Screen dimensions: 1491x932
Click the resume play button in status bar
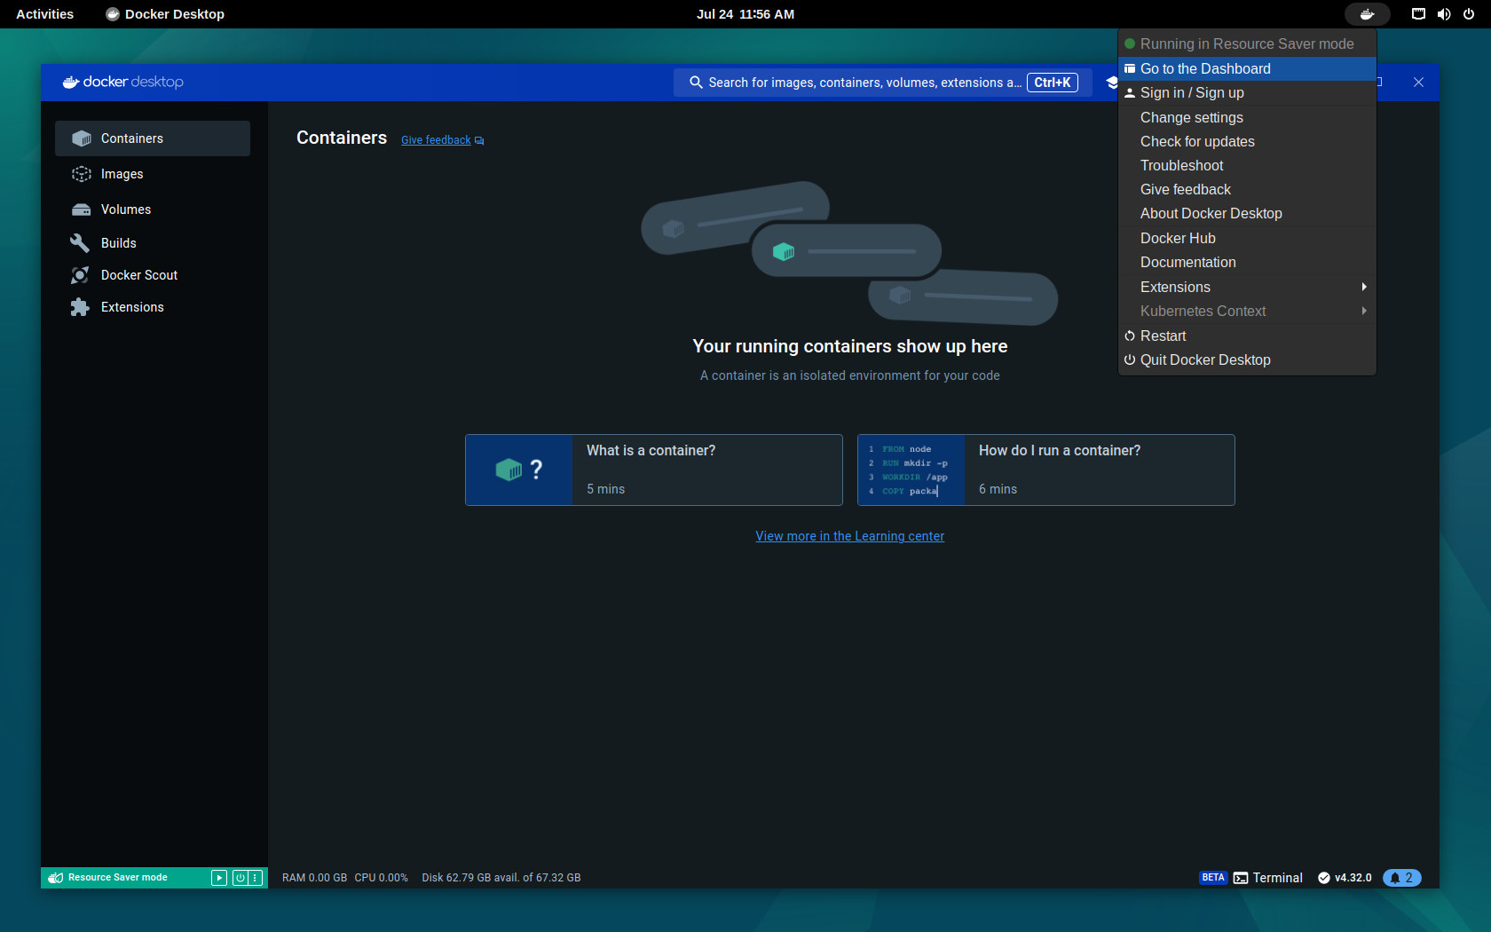(x=219, y=878)
